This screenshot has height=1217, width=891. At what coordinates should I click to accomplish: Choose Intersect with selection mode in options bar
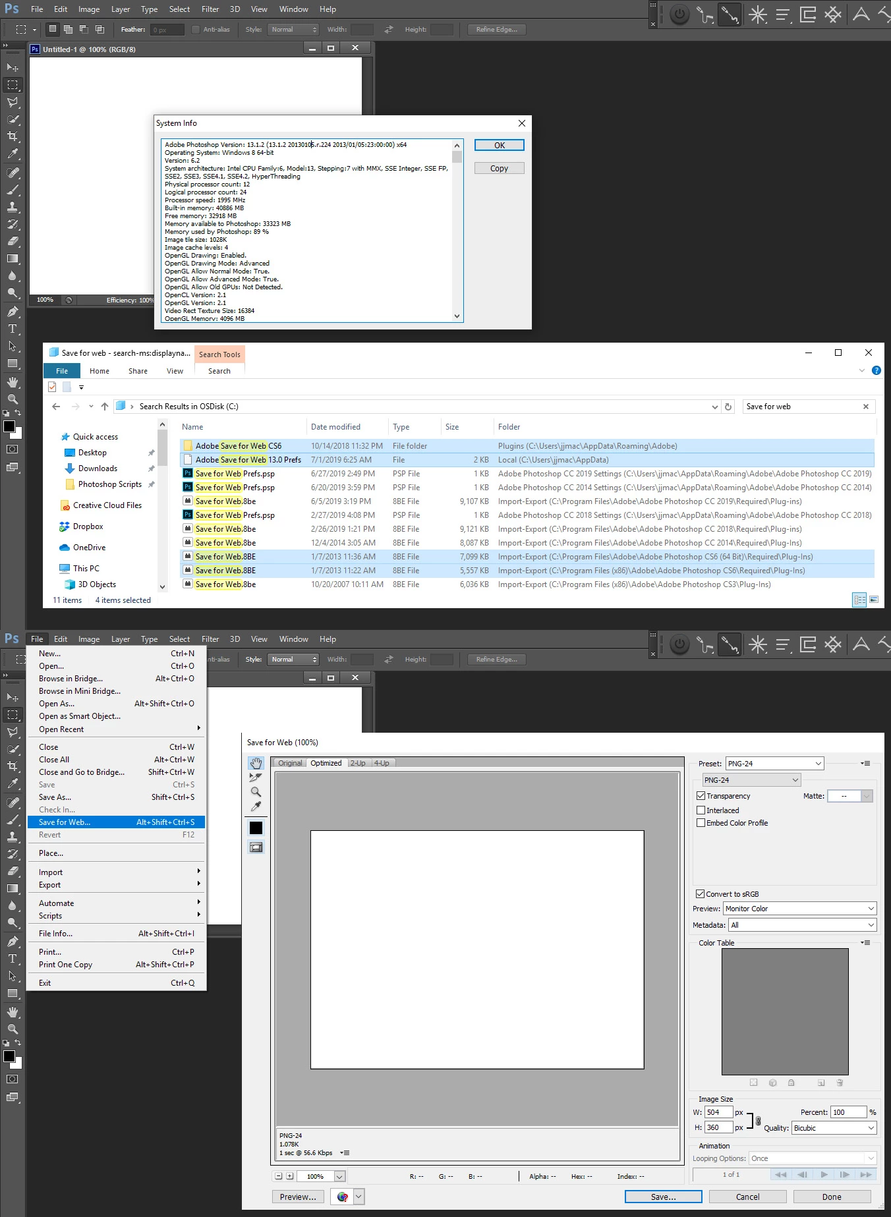[100, 29]
